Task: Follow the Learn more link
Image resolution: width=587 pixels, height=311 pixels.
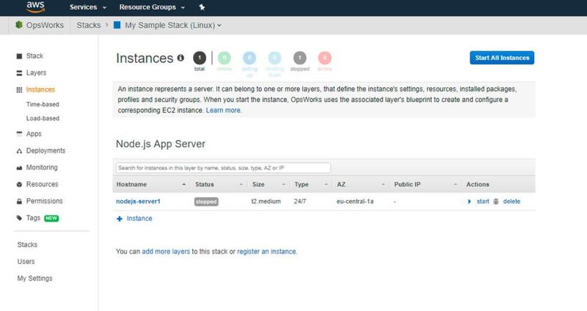Action: click(x=223, y=111)
